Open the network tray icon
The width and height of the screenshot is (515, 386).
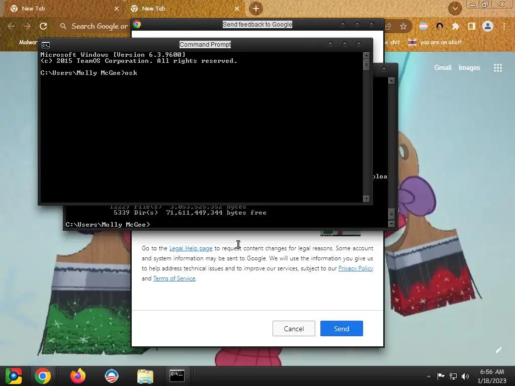coord(453,376)
